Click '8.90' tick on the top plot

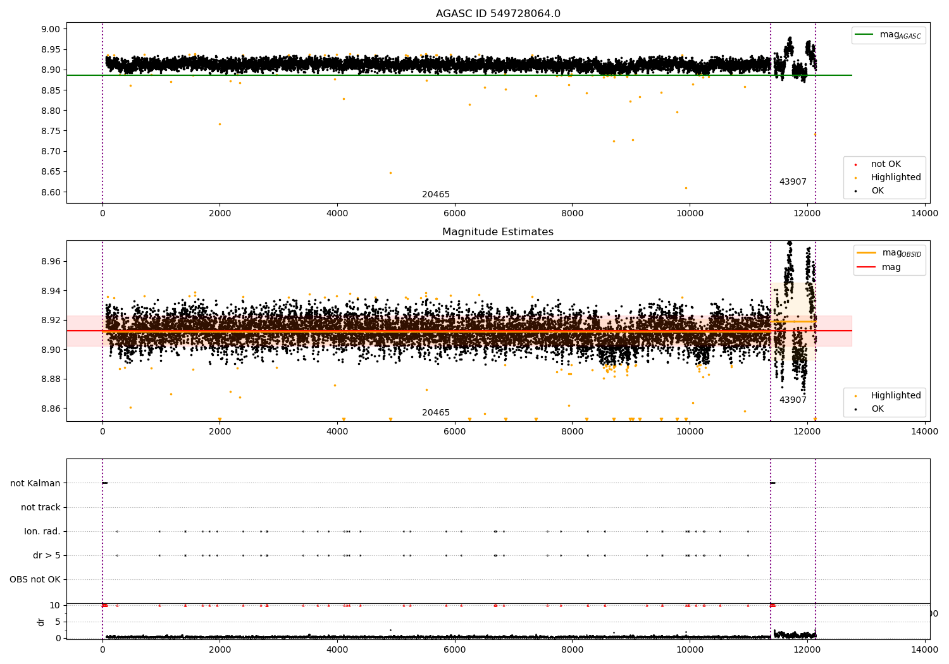pyautogui.click(x=51, y=70)
